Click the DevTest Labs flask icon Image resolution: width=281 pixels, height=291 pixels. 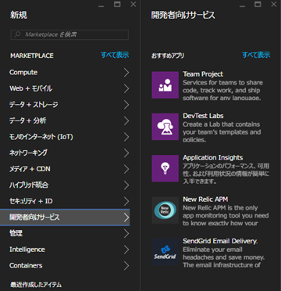[165, 127]
